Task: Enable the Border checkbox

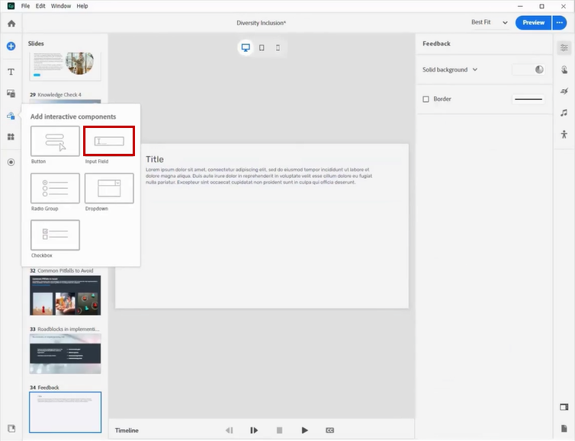Action: click(426, 99)
